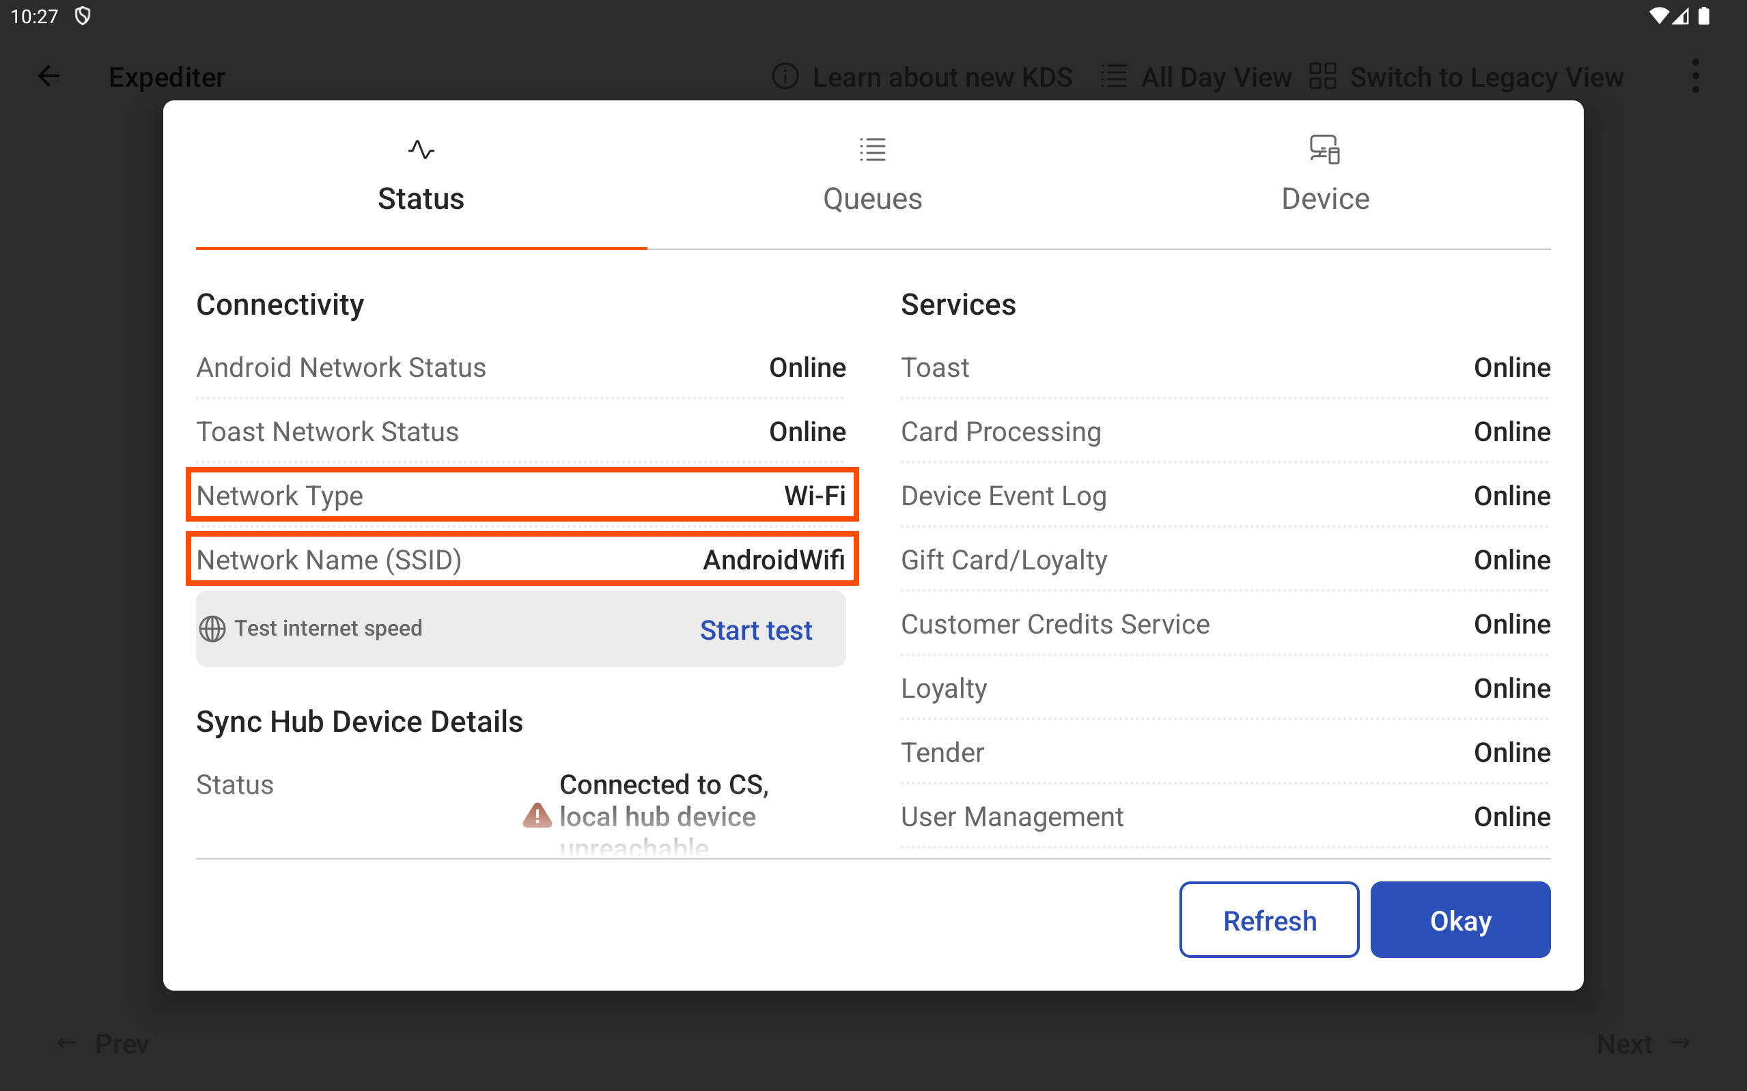Click the All Day View list icon
This screenshot has height=1091, width=1747.
click(x=1113, y=76)
